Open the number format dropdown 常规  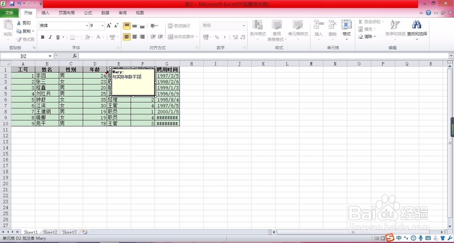coord(243,26)
